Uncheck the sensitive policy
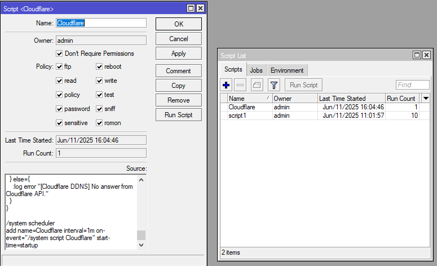 [59, 123]
